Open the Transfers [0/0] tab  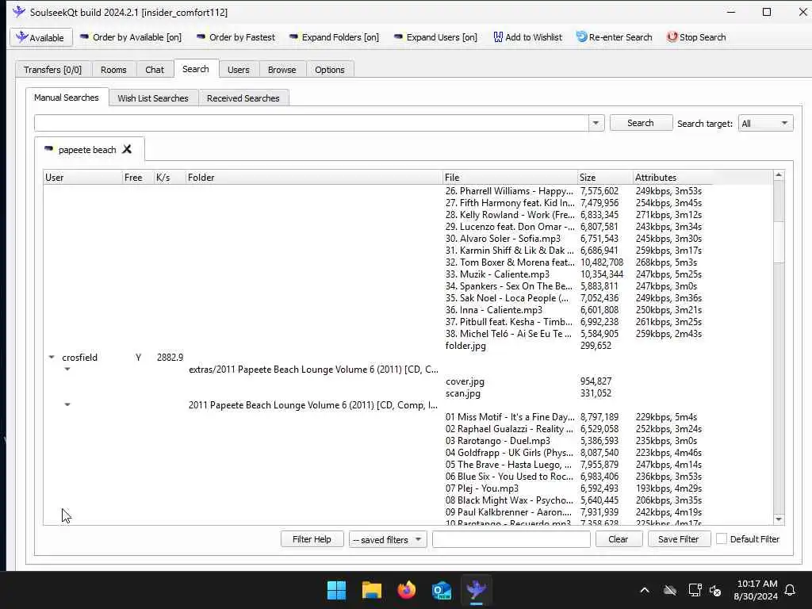[x=53, y=70]
